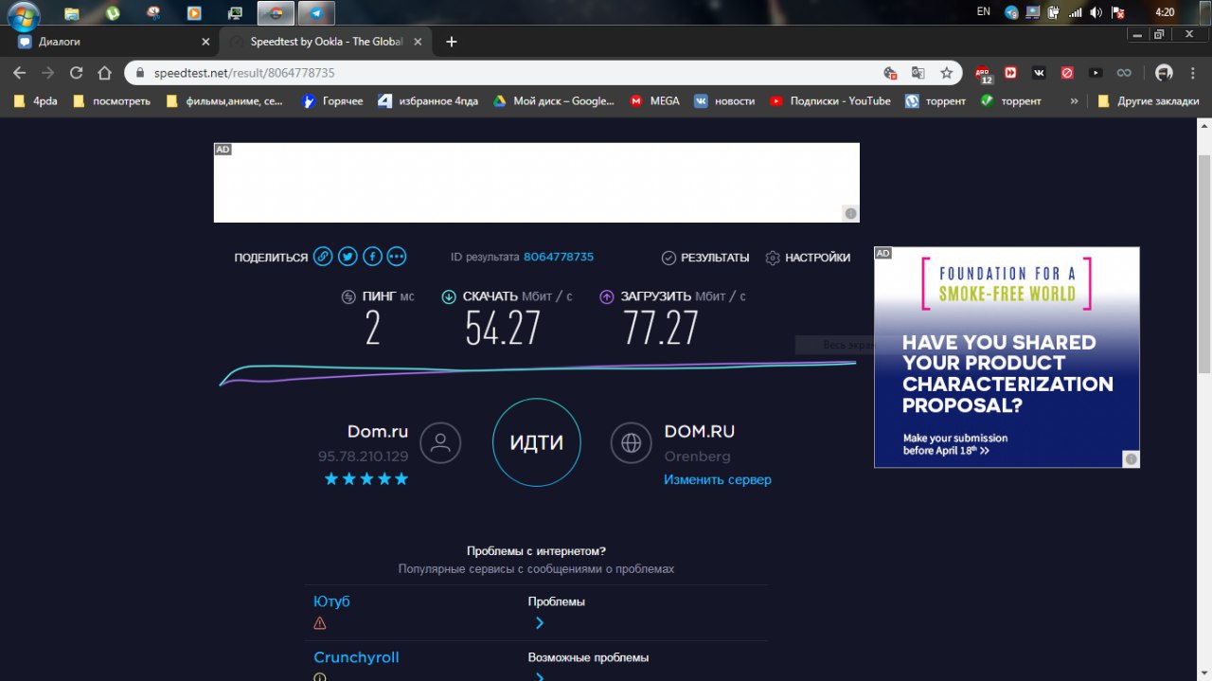Screen dimensions: 1212x681
Task: Open Google Translate icon in address bar
Action: [918, 73]
